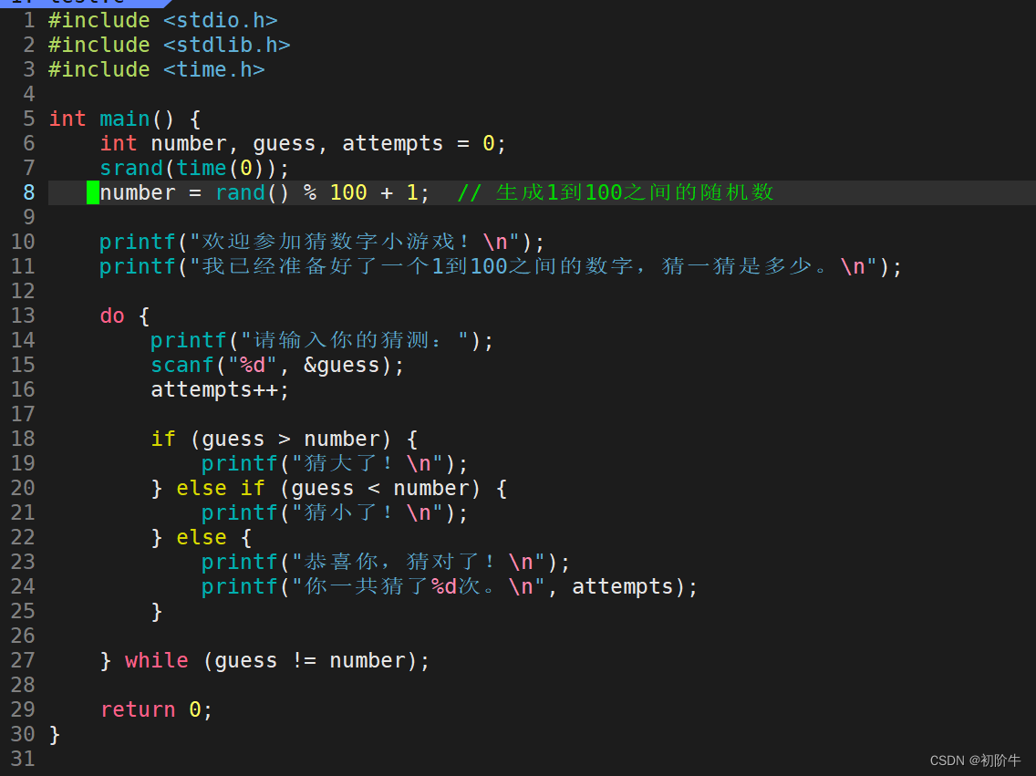Viewport: 1036px width, 776px height.
Task: Click the scanf("%d", &guess); statement
Action: [x=277, y=366]
